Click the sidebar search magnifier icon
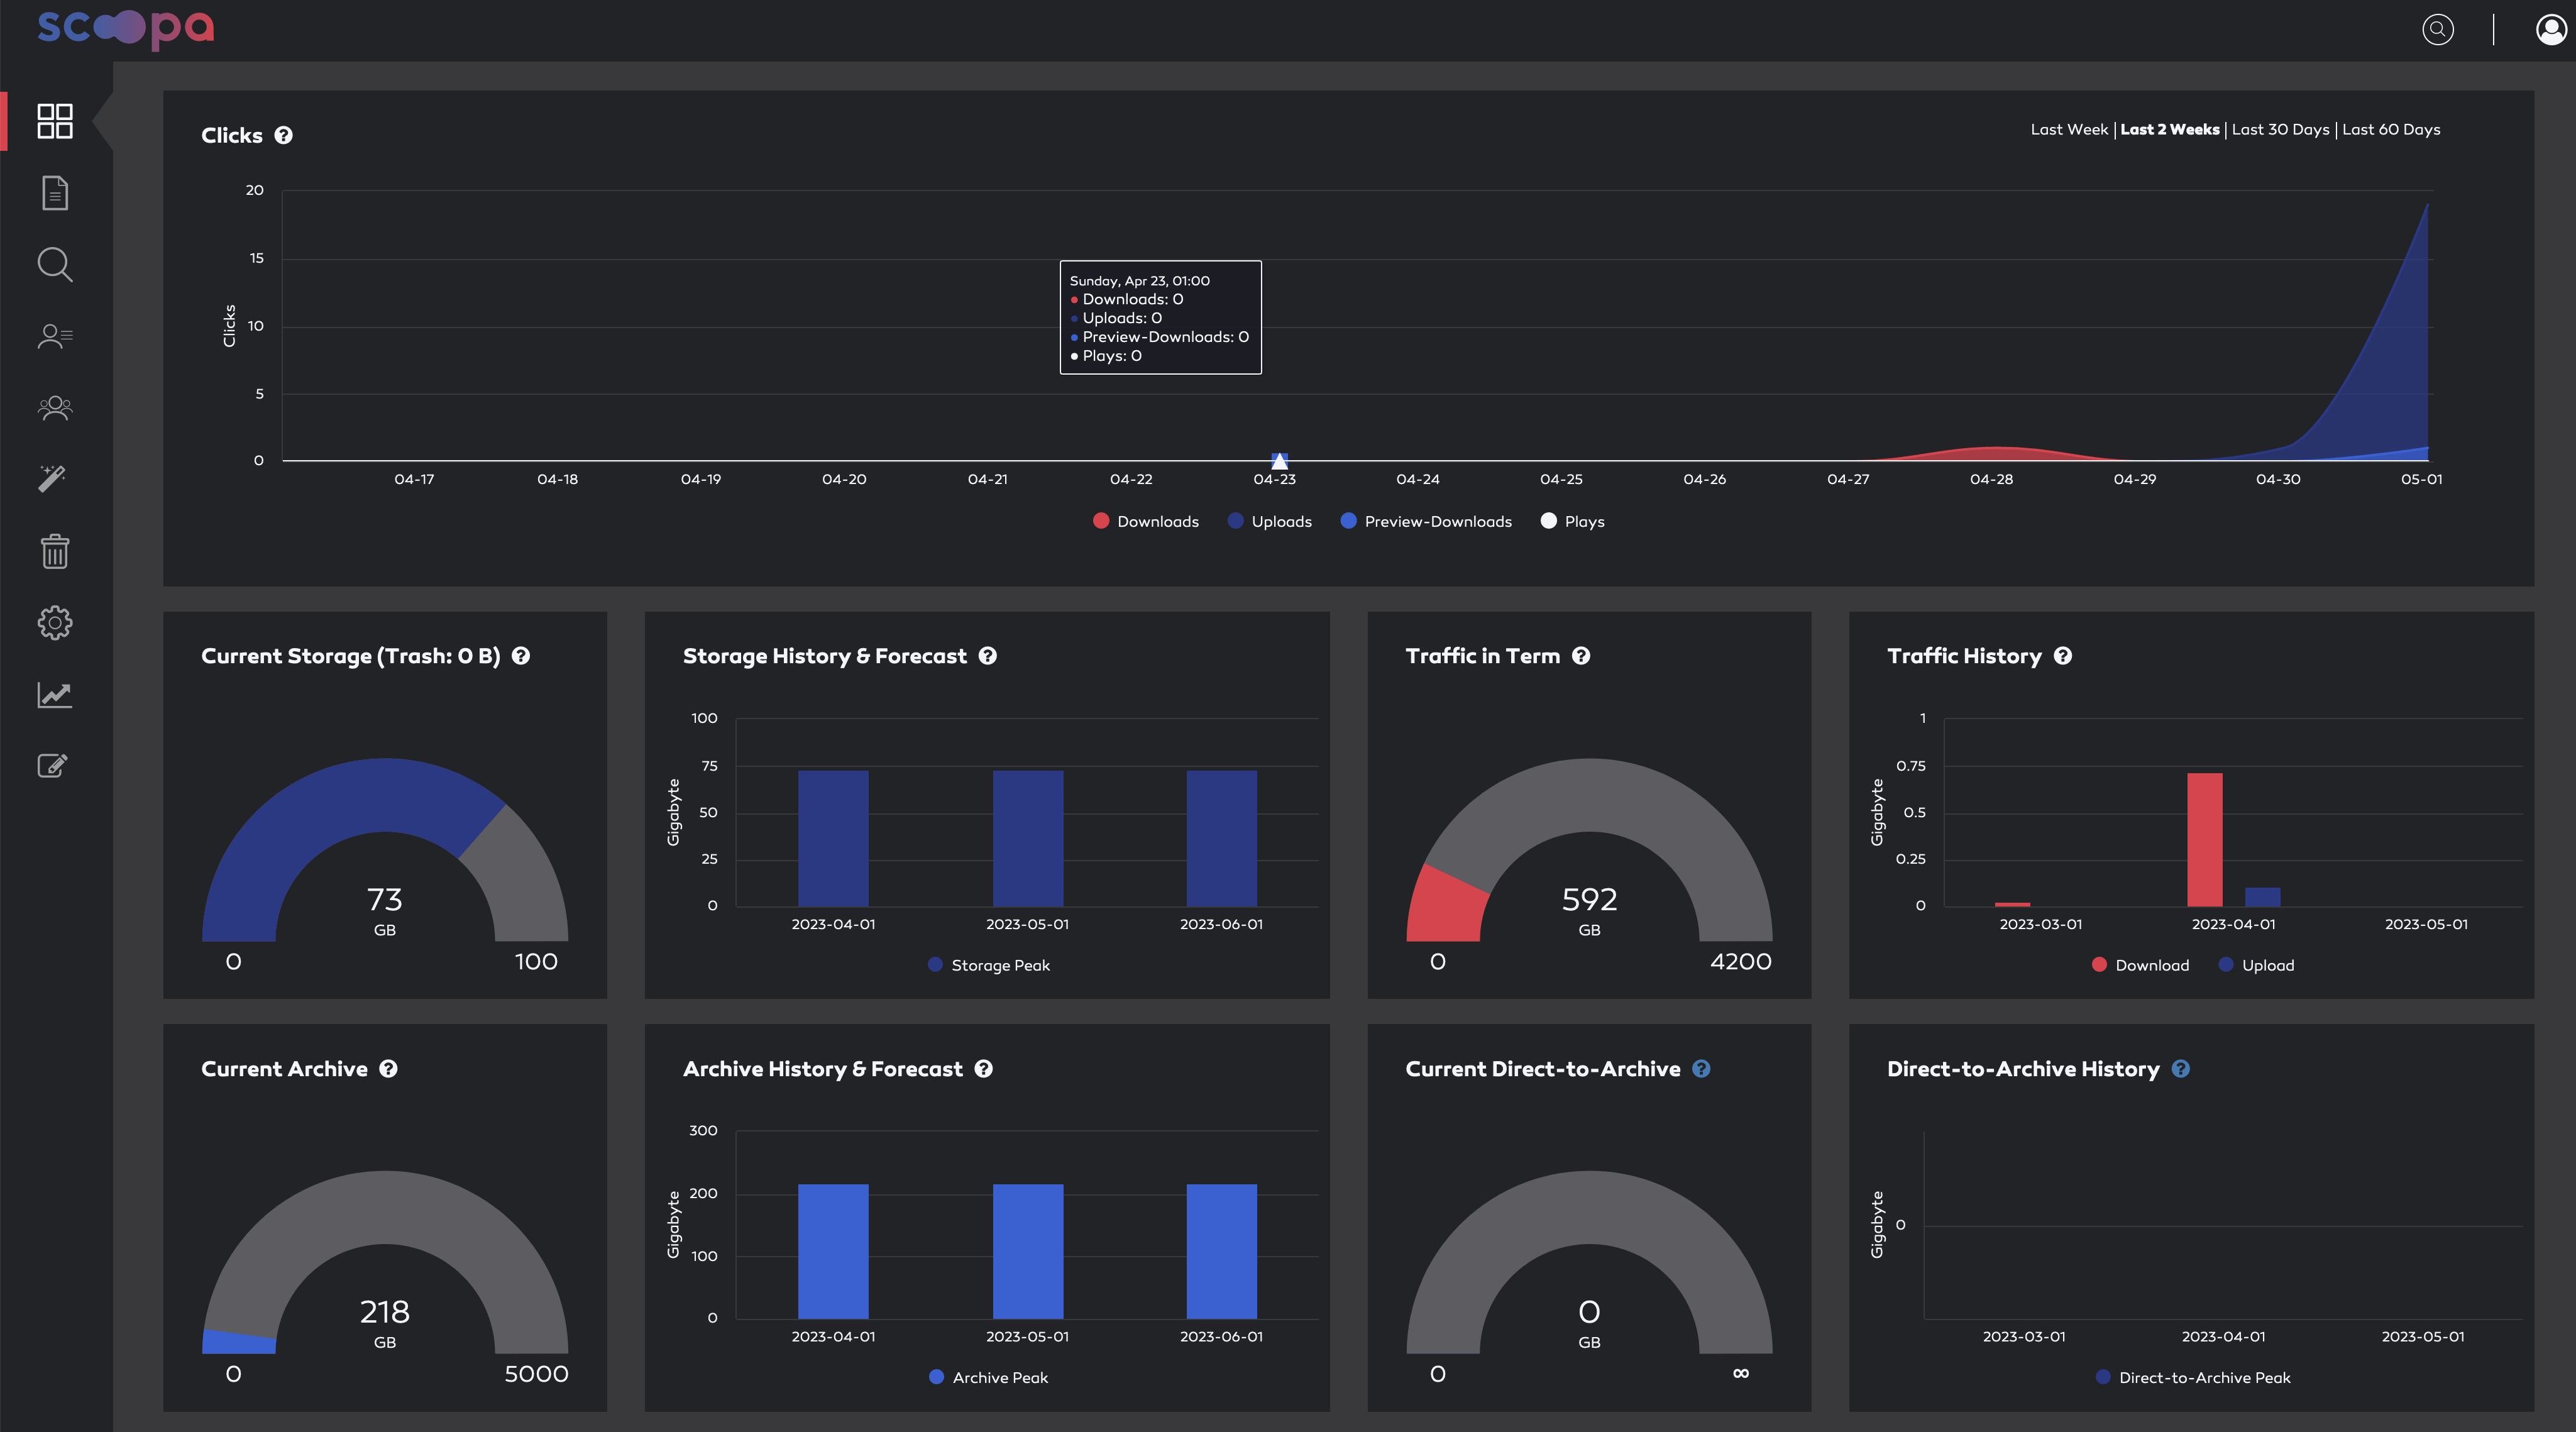The image size is (2576, 1432). (x=55, y=265)
